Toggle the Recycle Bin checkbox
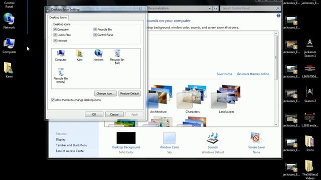The height and width of the screenshot is (180, 321). pyautogui.click(x=95, y=29)
